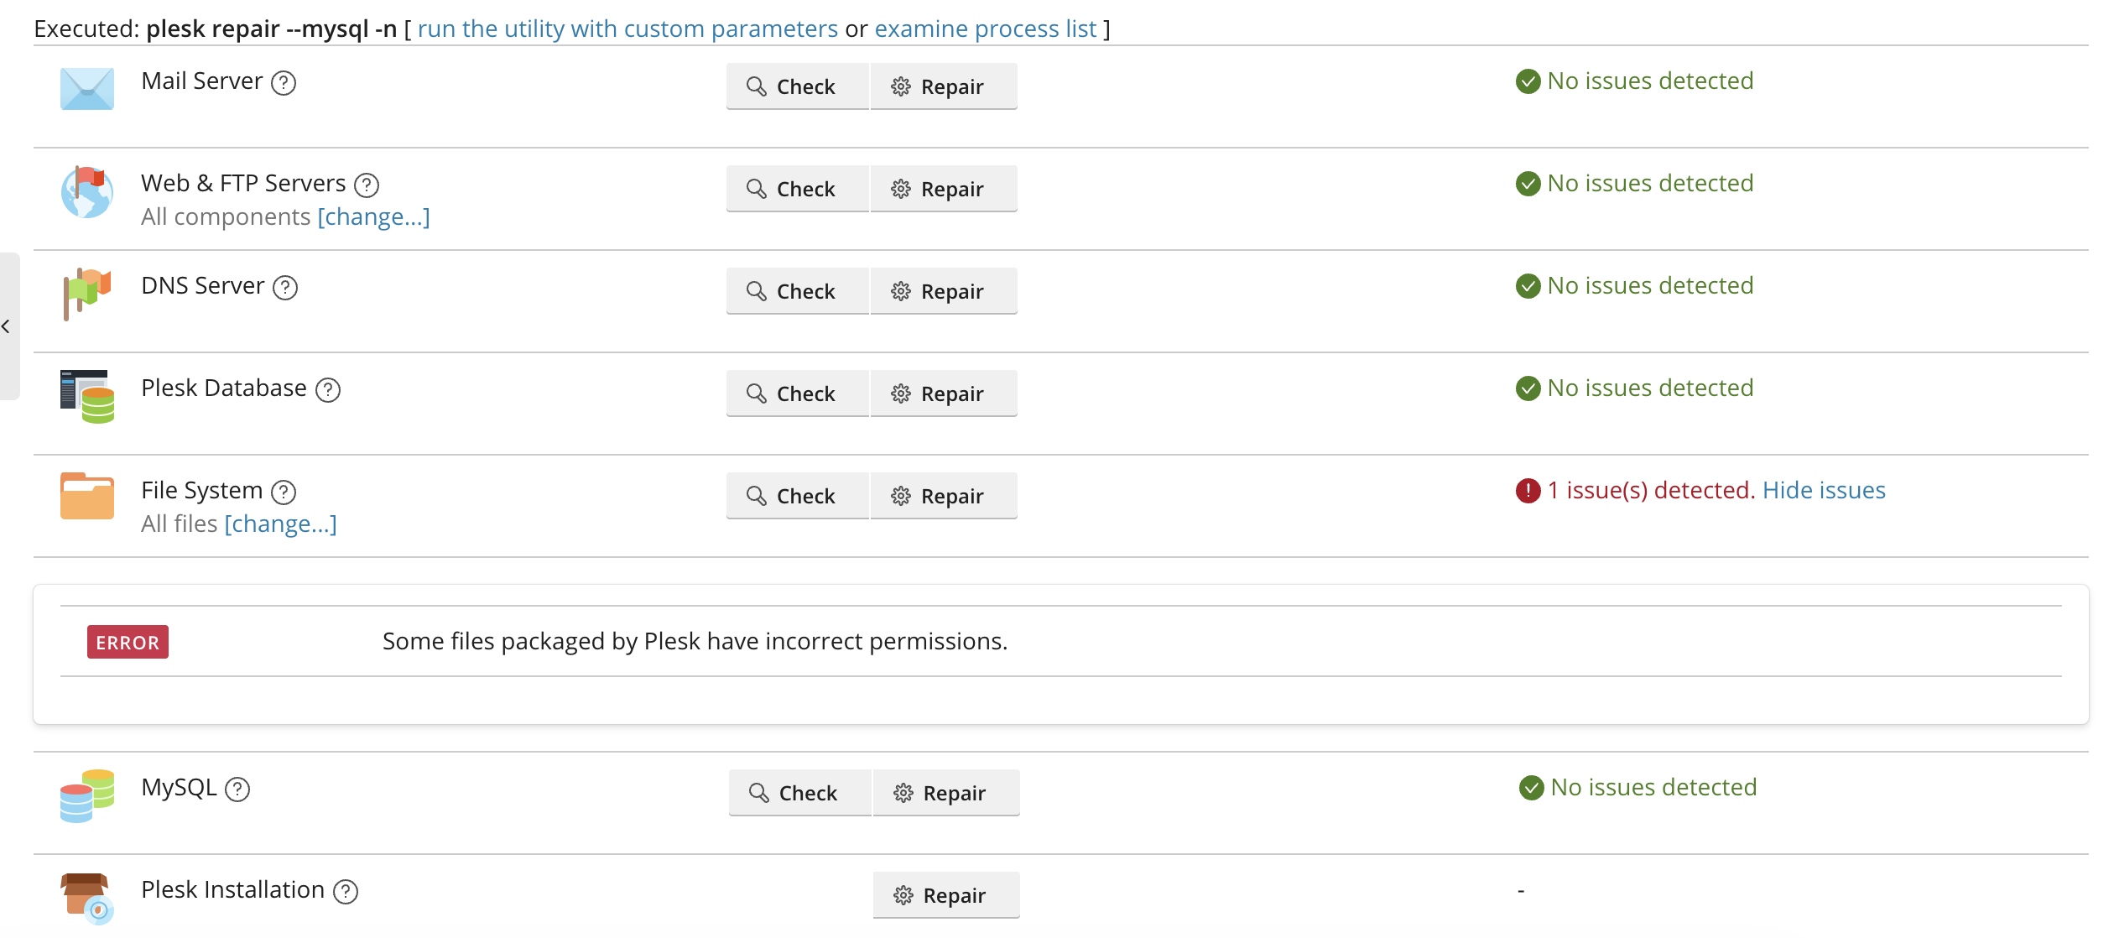
Task: Check MySQL
Action: click(x=800, y=793)
